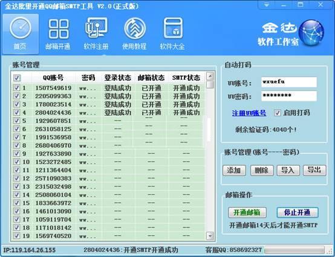The image size is (335, 257).
Task: Toggle the 启用打码 checkbox
Action: (x=278, y=113)
